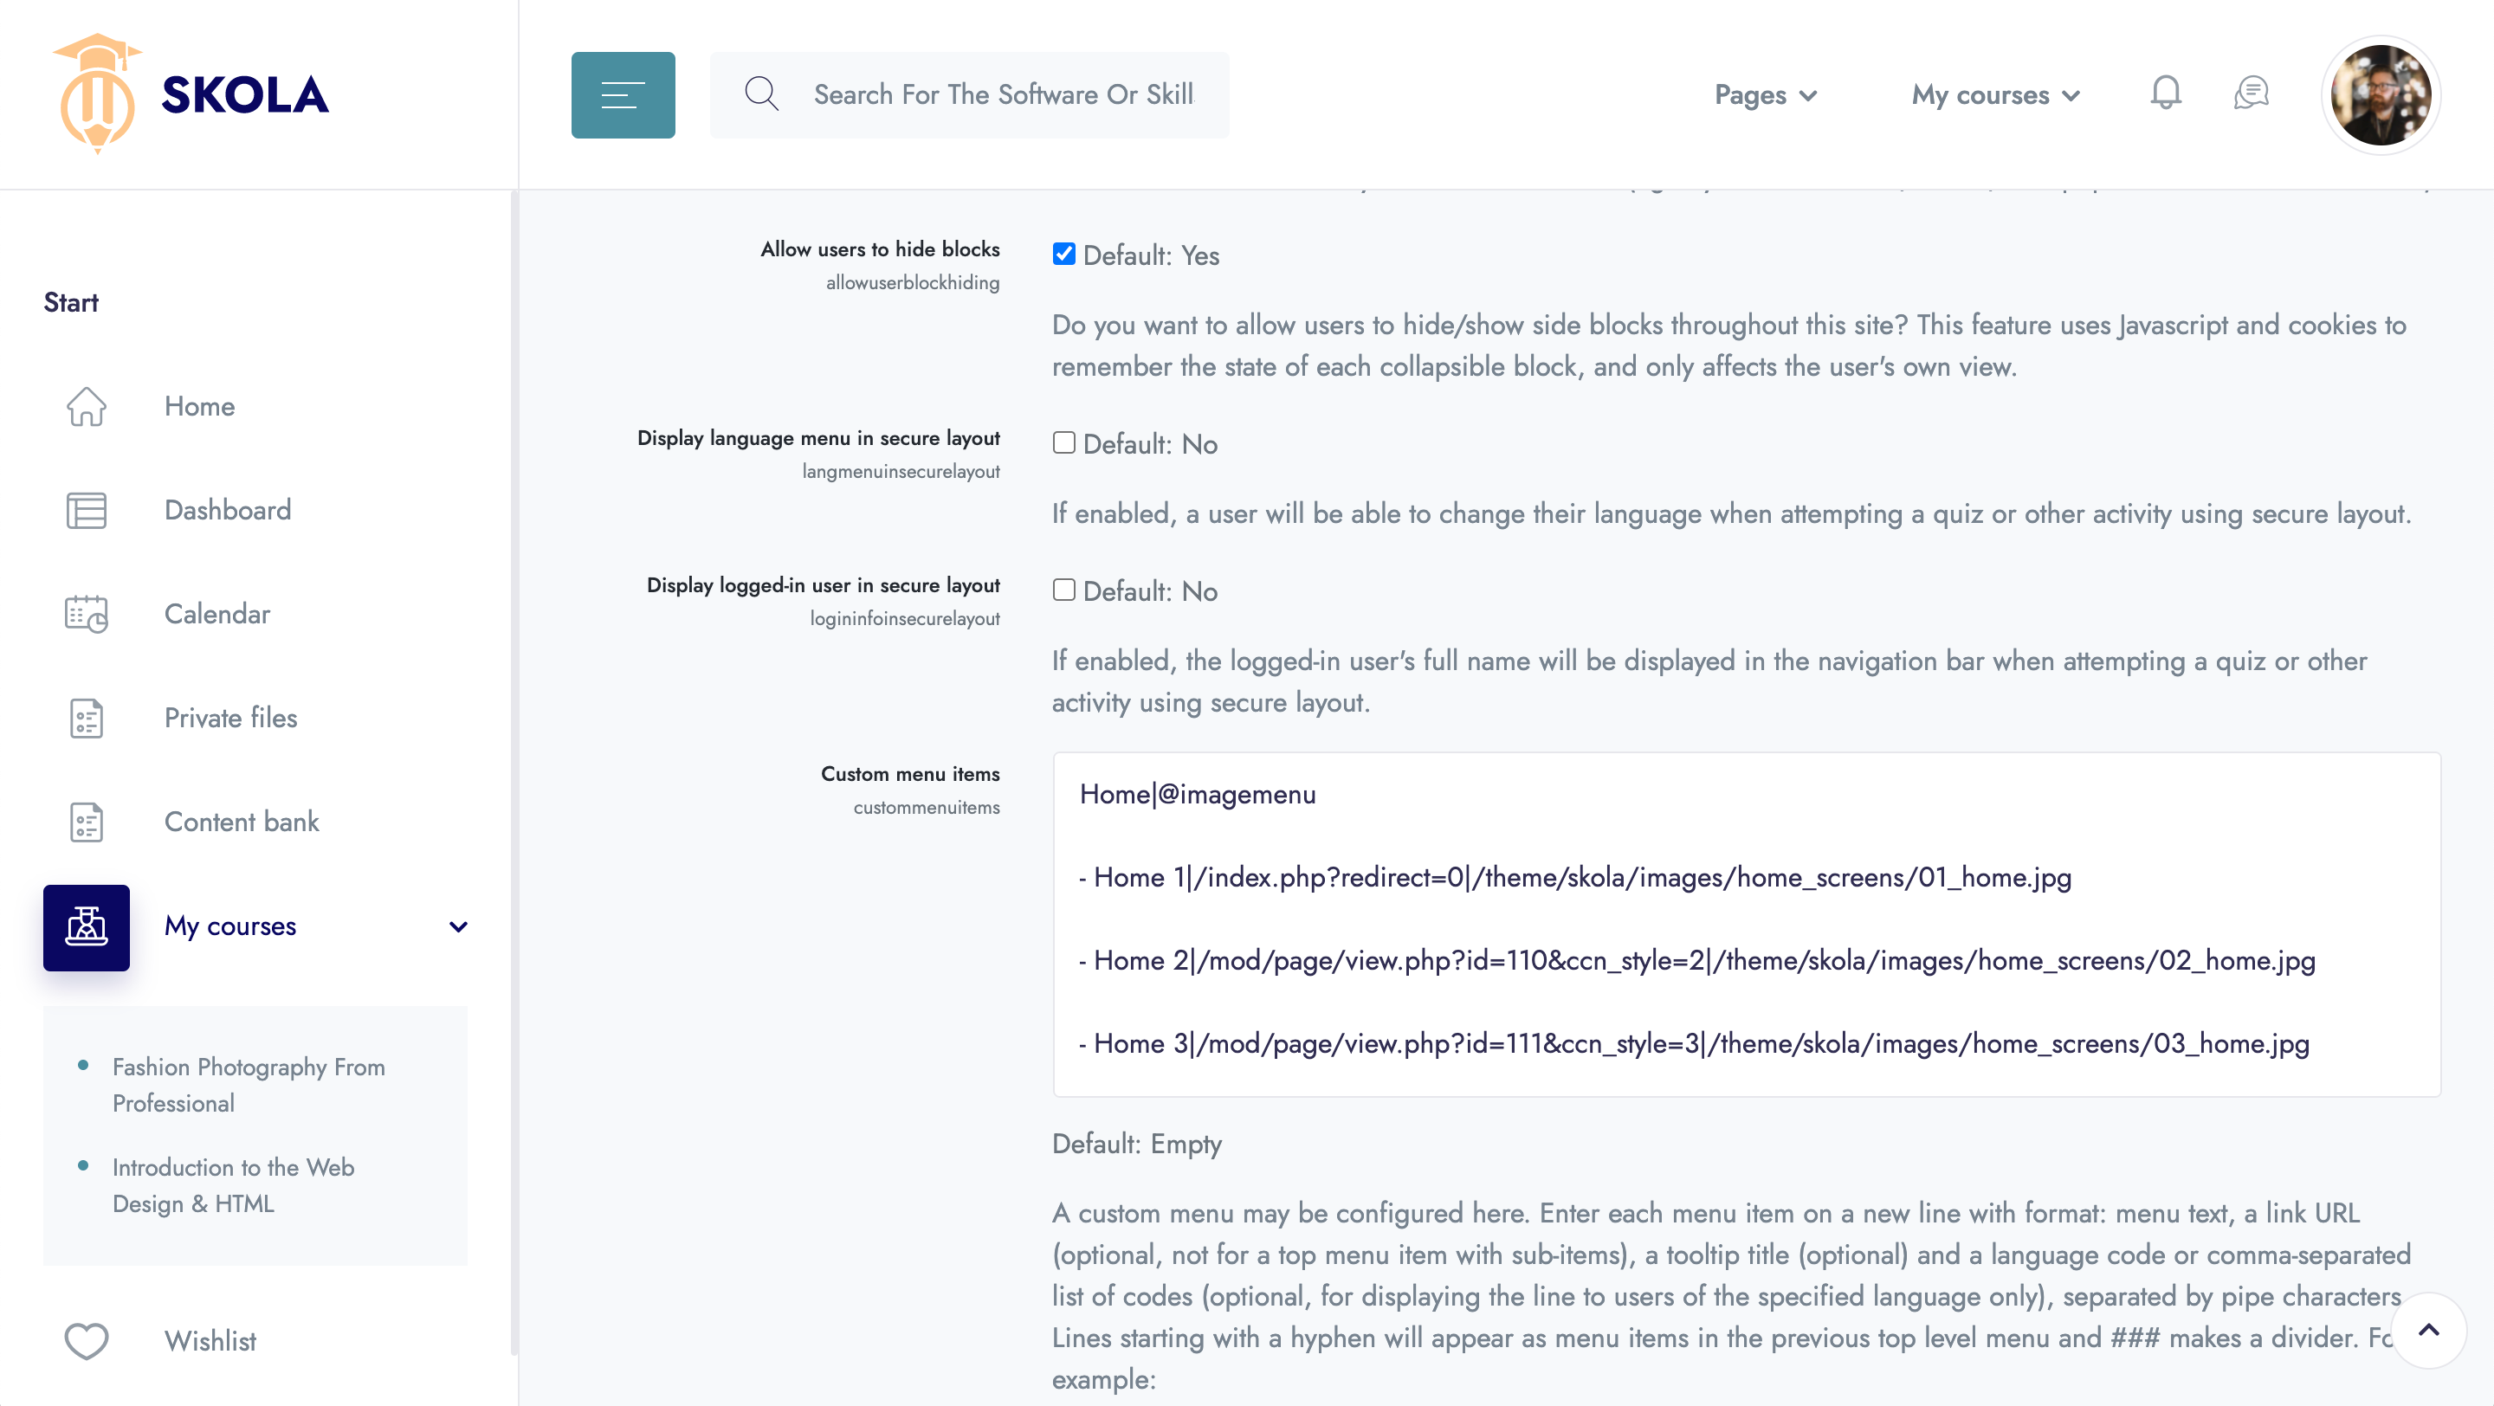
Task: Collapse the My courses sidebar chevron
Action: (458, 927)
